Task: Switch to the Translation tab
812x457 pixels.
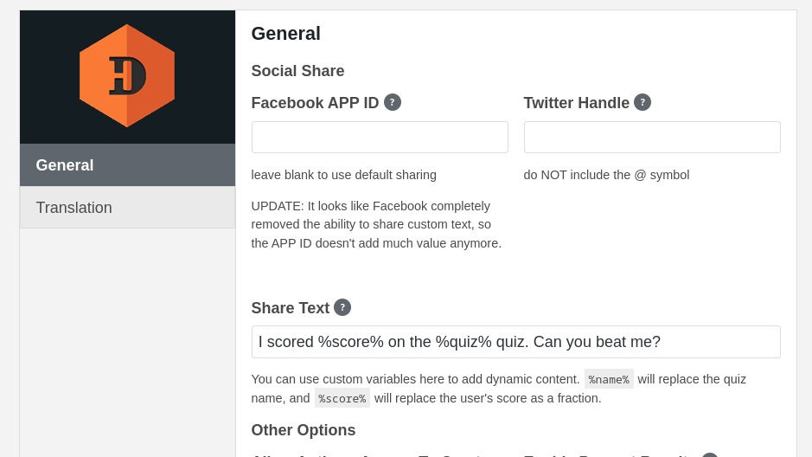Action: [x=127, y=208]
